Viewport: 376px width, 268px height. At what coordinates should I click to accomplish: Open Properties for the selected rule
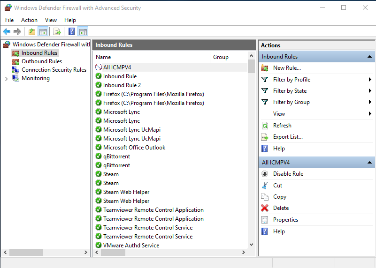point(285,220)
